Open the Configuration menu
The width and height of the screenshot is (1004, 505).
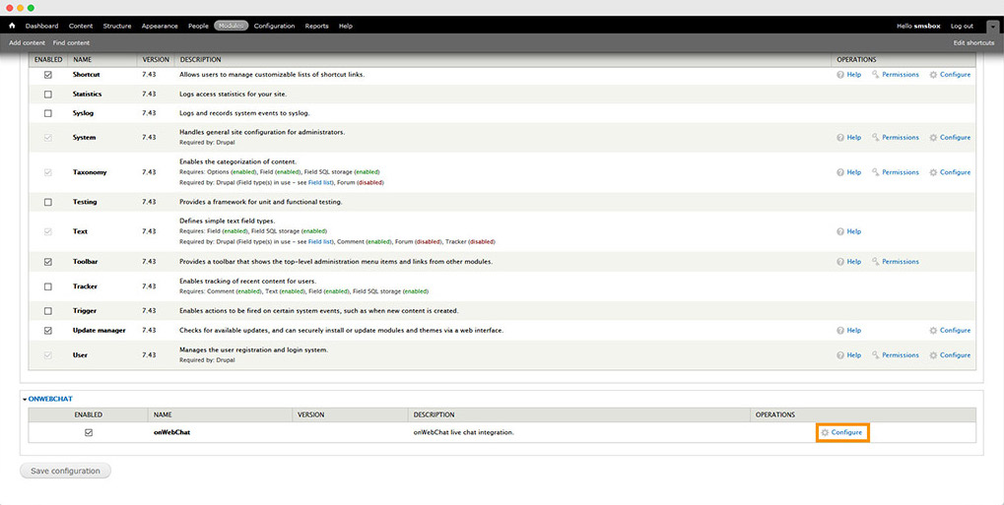click(x=274, y=27)
